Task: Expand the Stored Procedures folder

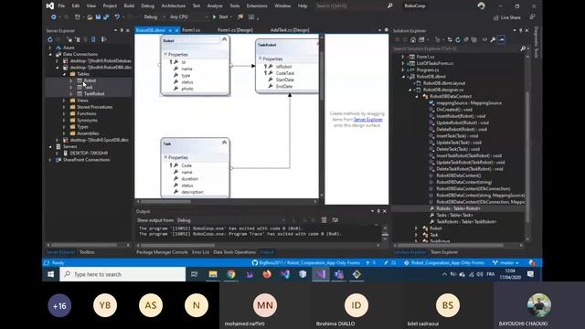Action: point(64,107)
